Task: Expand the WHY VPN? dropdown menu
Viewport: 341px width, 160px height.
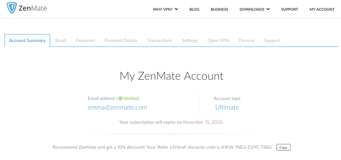Action: click(x=165, y=9)
